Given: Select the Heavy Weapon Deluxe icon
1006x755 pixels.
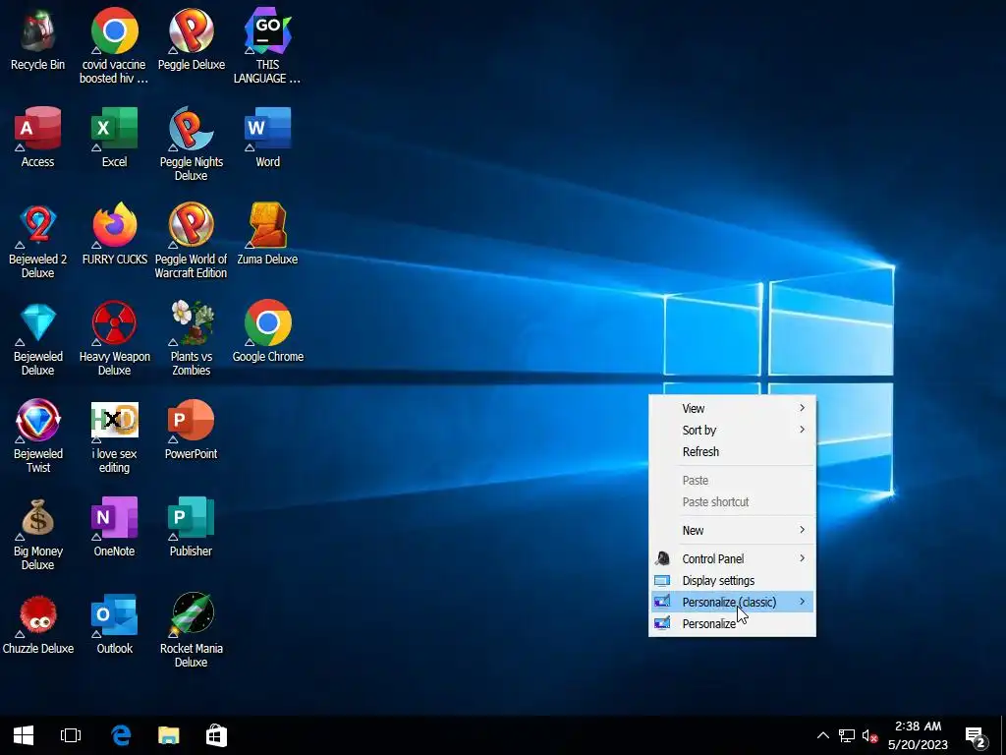Looking at the screenshot, I should (x=114, y=339).
